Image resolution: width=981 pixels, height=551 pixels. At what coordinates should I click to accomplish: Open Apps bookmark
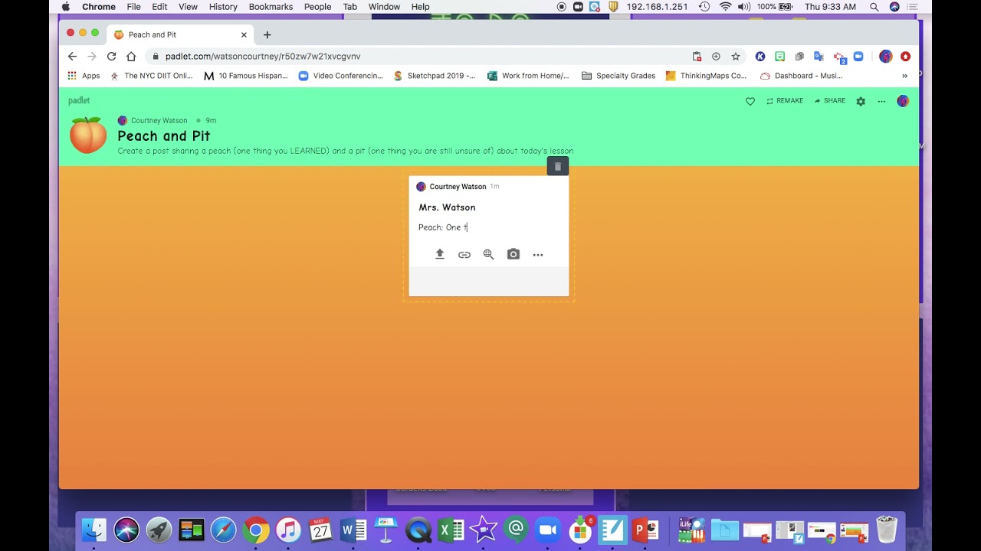84,76
